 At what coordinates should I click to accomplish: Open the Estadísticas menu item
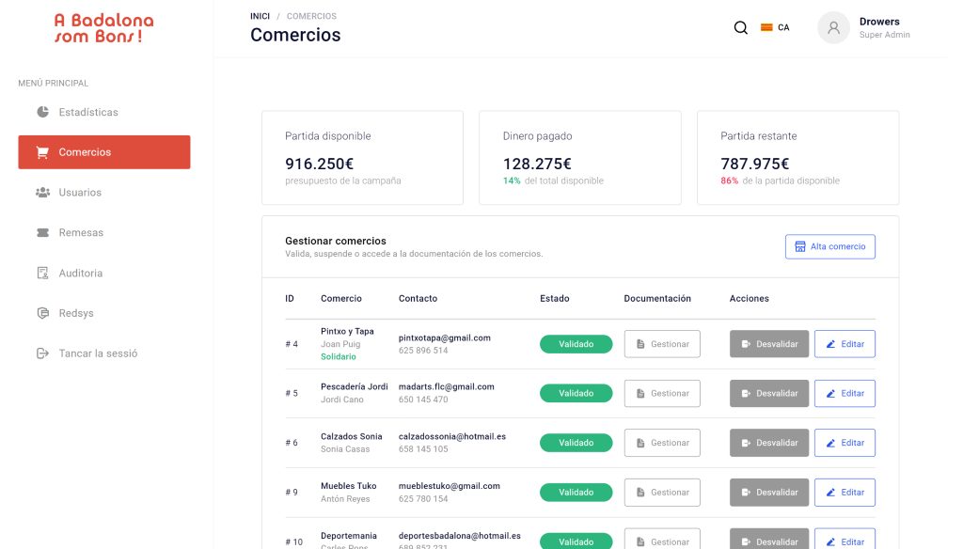pyautogui.click(x=104, y=112)
